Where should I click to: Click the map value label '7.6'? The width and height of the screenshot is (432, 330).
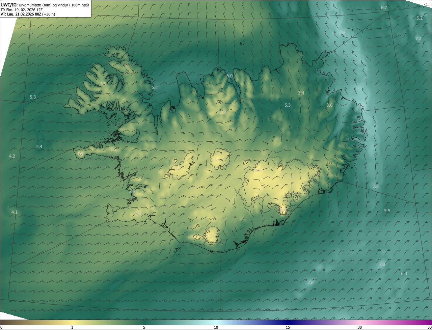click(x=310, y=282)
